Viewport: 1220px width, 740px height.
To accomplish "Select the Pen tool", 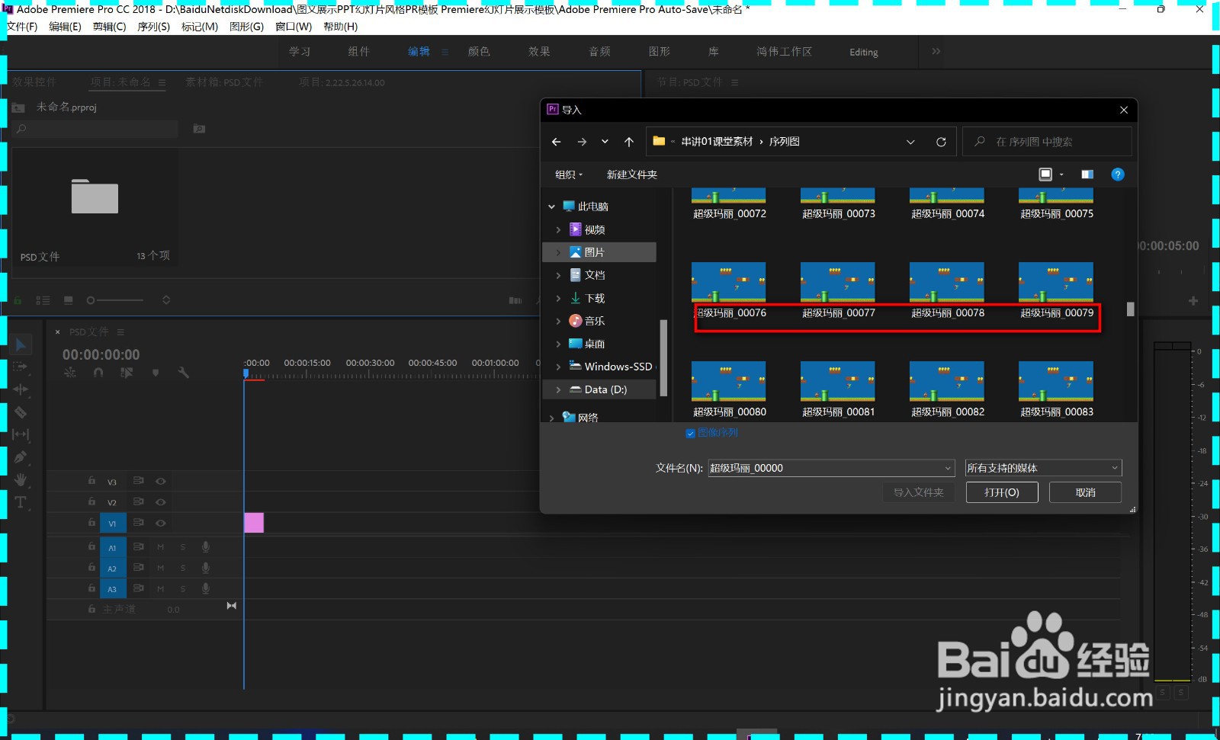I will (21, 457).
